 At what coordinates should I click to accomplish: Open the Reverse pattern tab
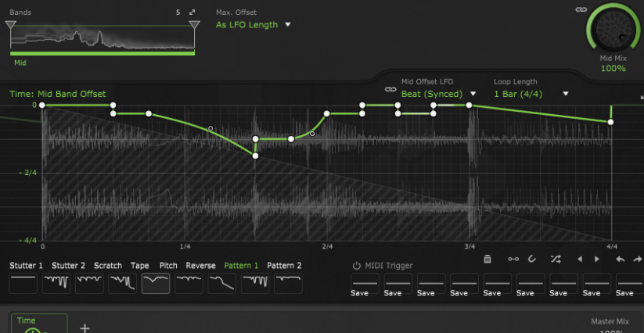point(200,265)
